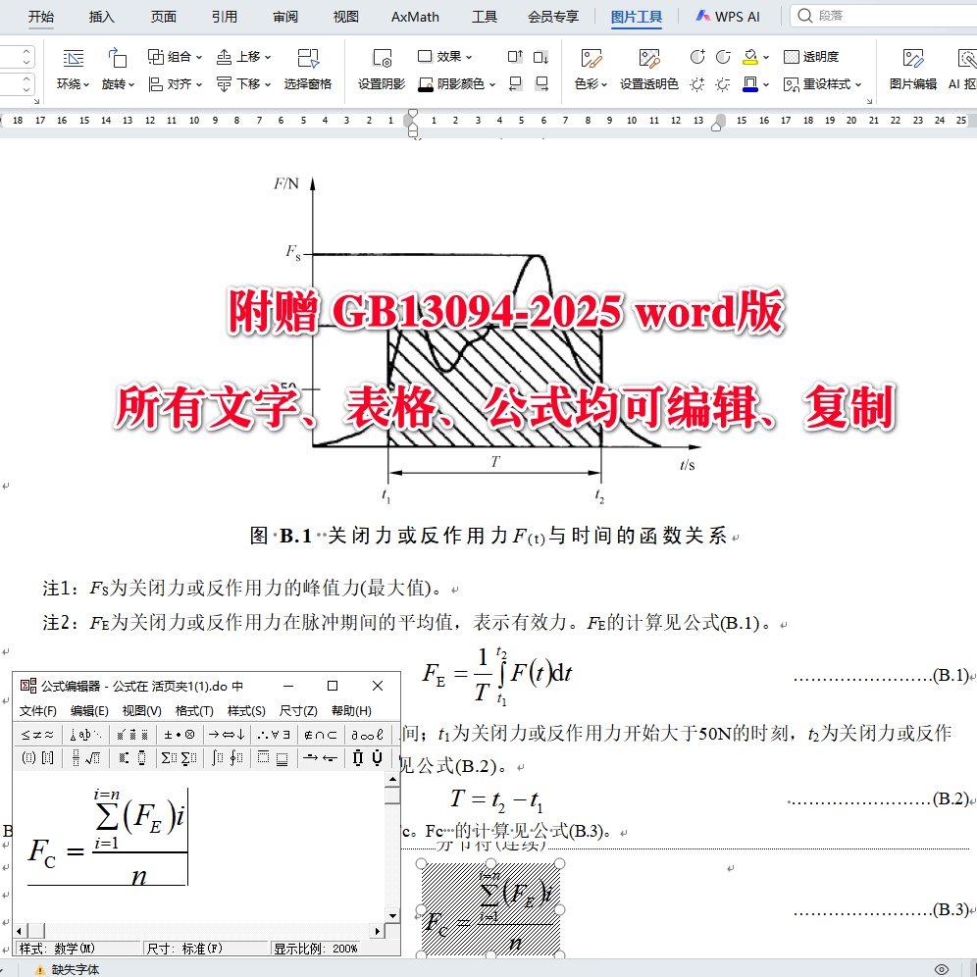Switch to the AxMath ribbon tab
The height and width of the screenshot is (977, 977).
coord(414,16)
